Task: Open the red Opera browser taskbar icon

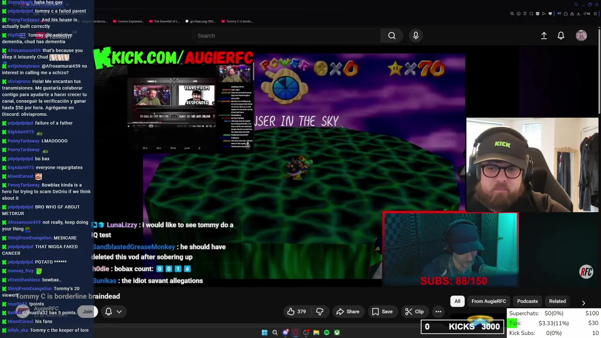Action: [295, 333]
